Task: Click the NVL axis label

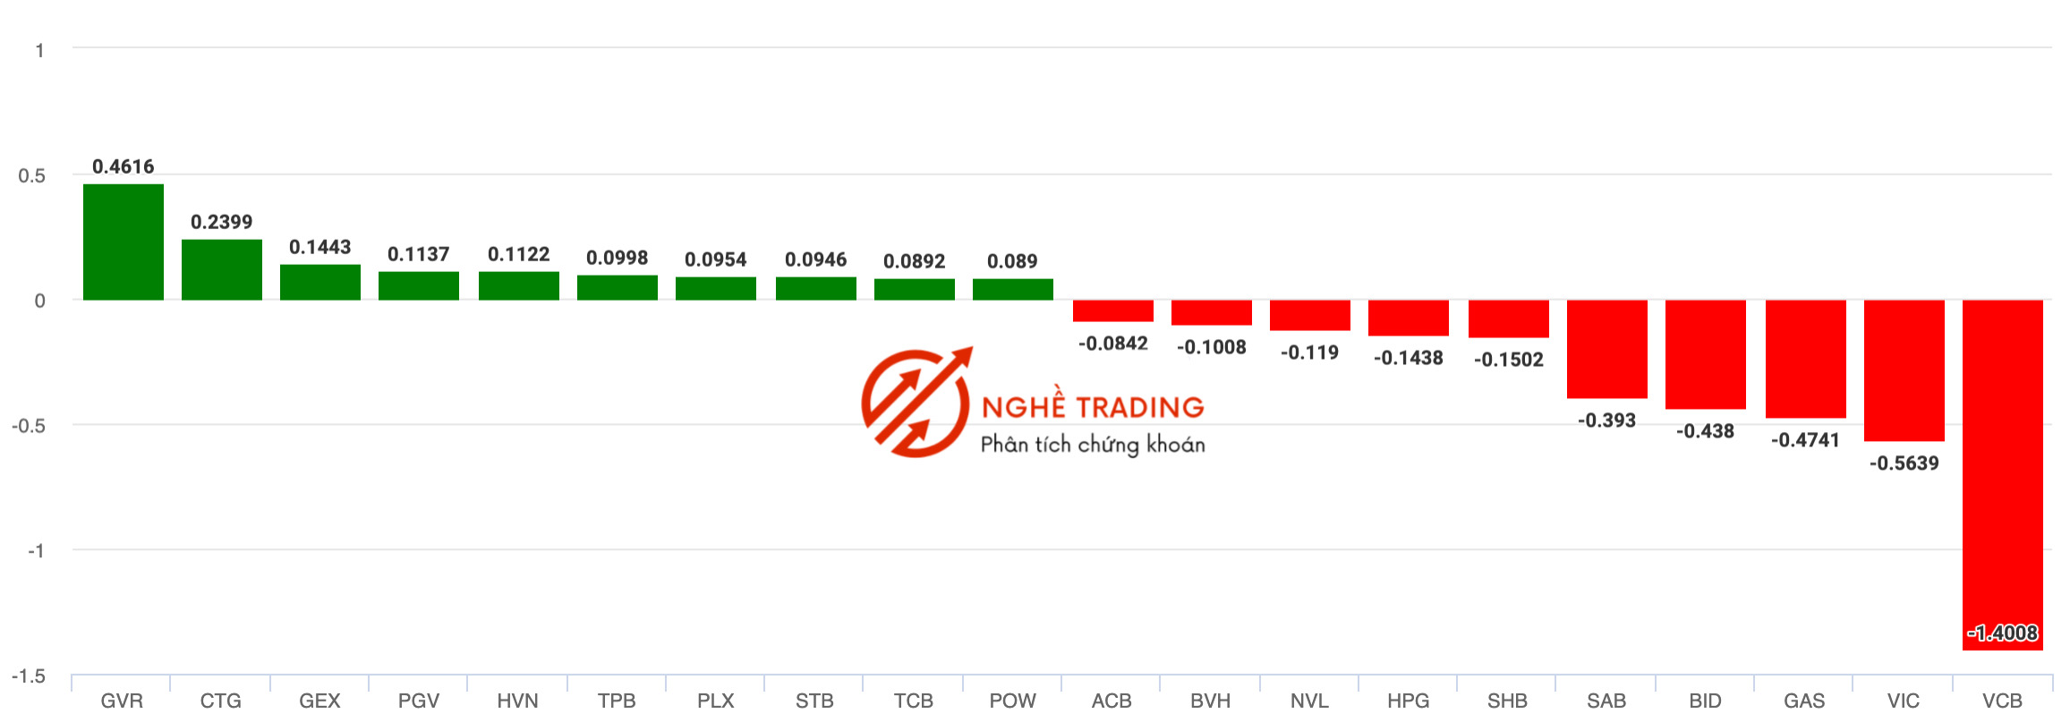Action: click(1309, 701)
